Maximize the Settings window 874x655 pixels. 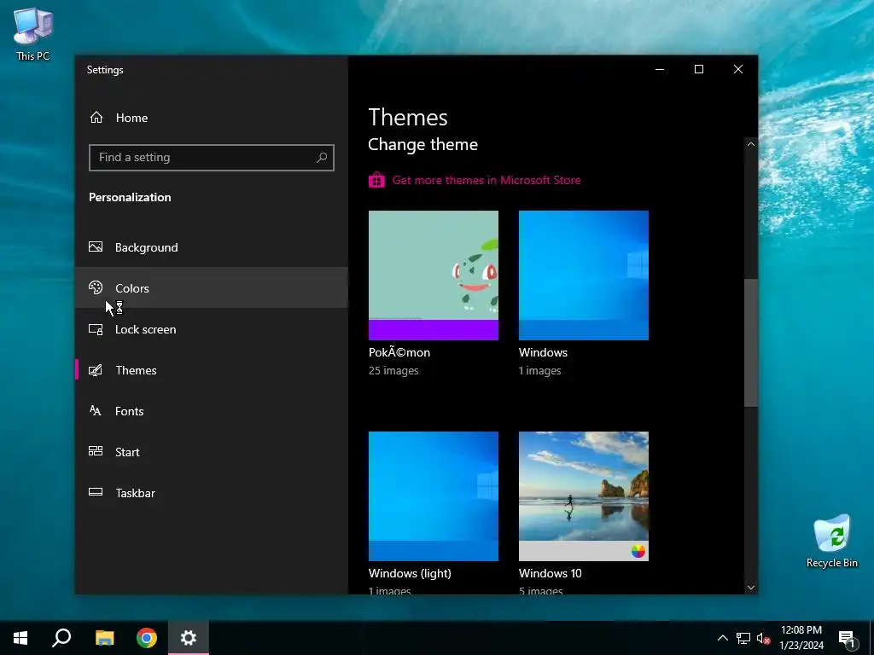point(699,69)
